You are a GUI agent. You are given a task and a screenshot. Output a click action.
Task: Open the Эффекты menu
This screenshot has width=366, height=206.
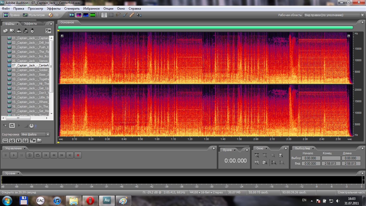[54, 9]
